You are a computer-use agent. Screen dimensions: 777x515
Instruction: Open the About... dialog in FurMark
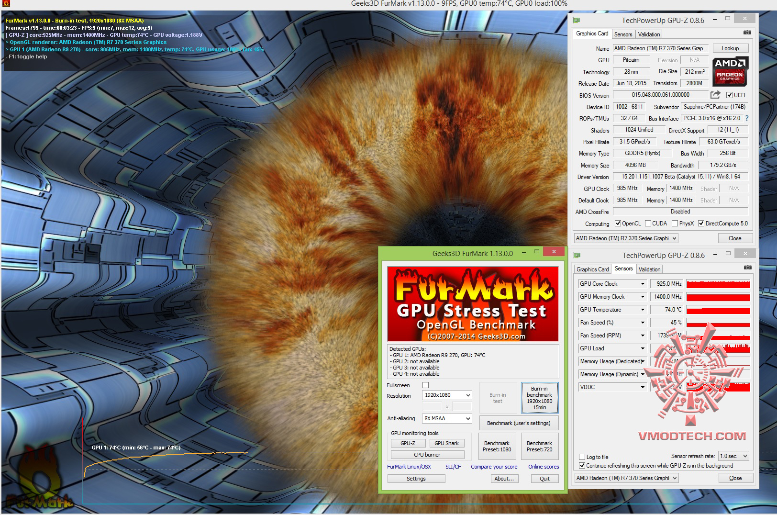504,479
